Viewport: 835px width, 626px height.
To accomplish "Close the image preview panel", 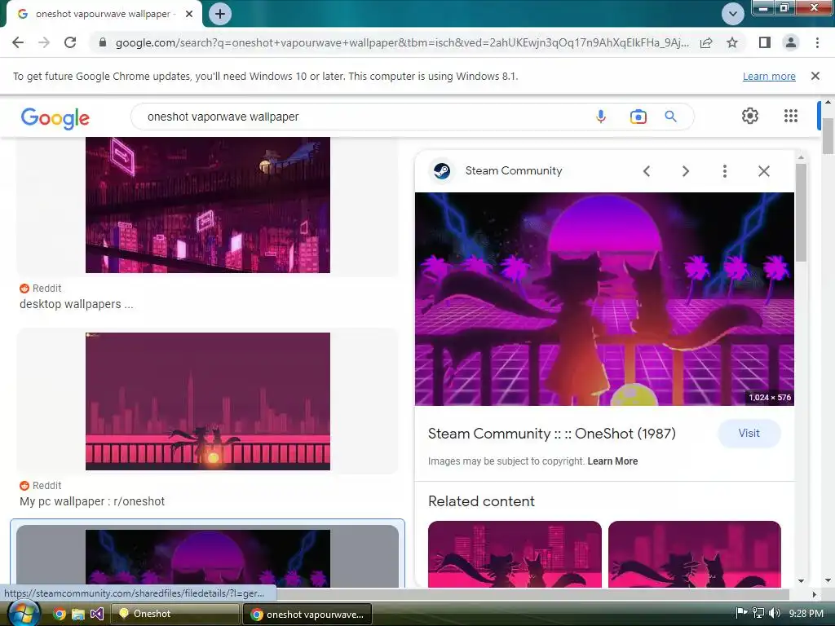I will pos(763,171).
